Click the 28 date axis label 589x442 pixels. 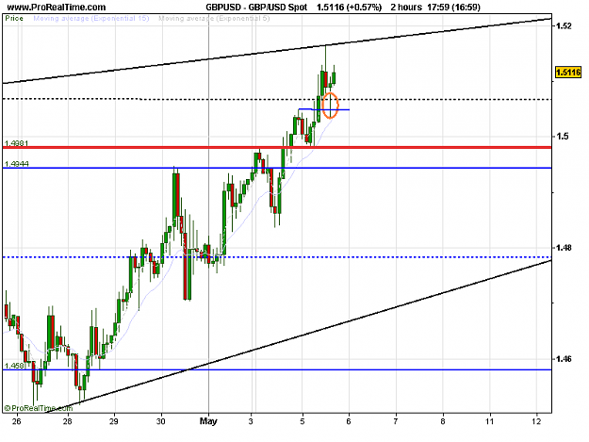(67, 421)
